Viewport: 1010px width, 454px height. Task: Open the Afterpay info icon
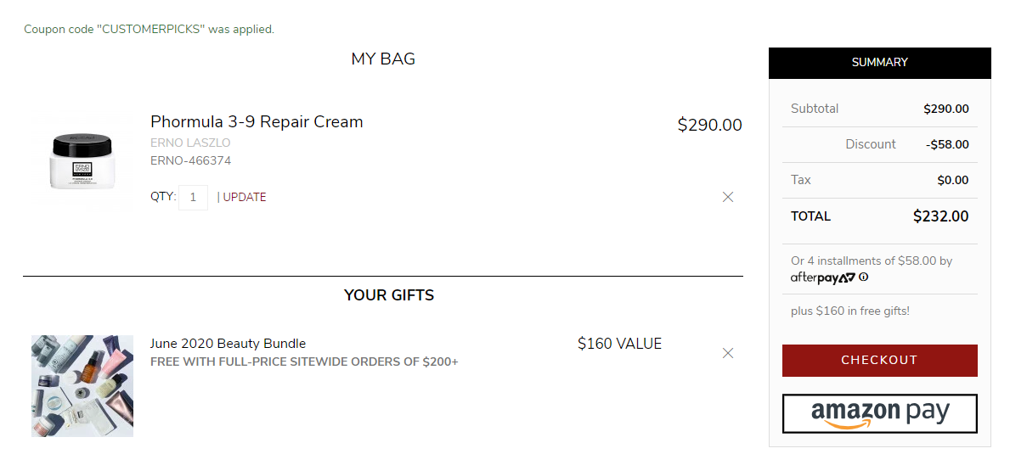(x=864, y=277)
